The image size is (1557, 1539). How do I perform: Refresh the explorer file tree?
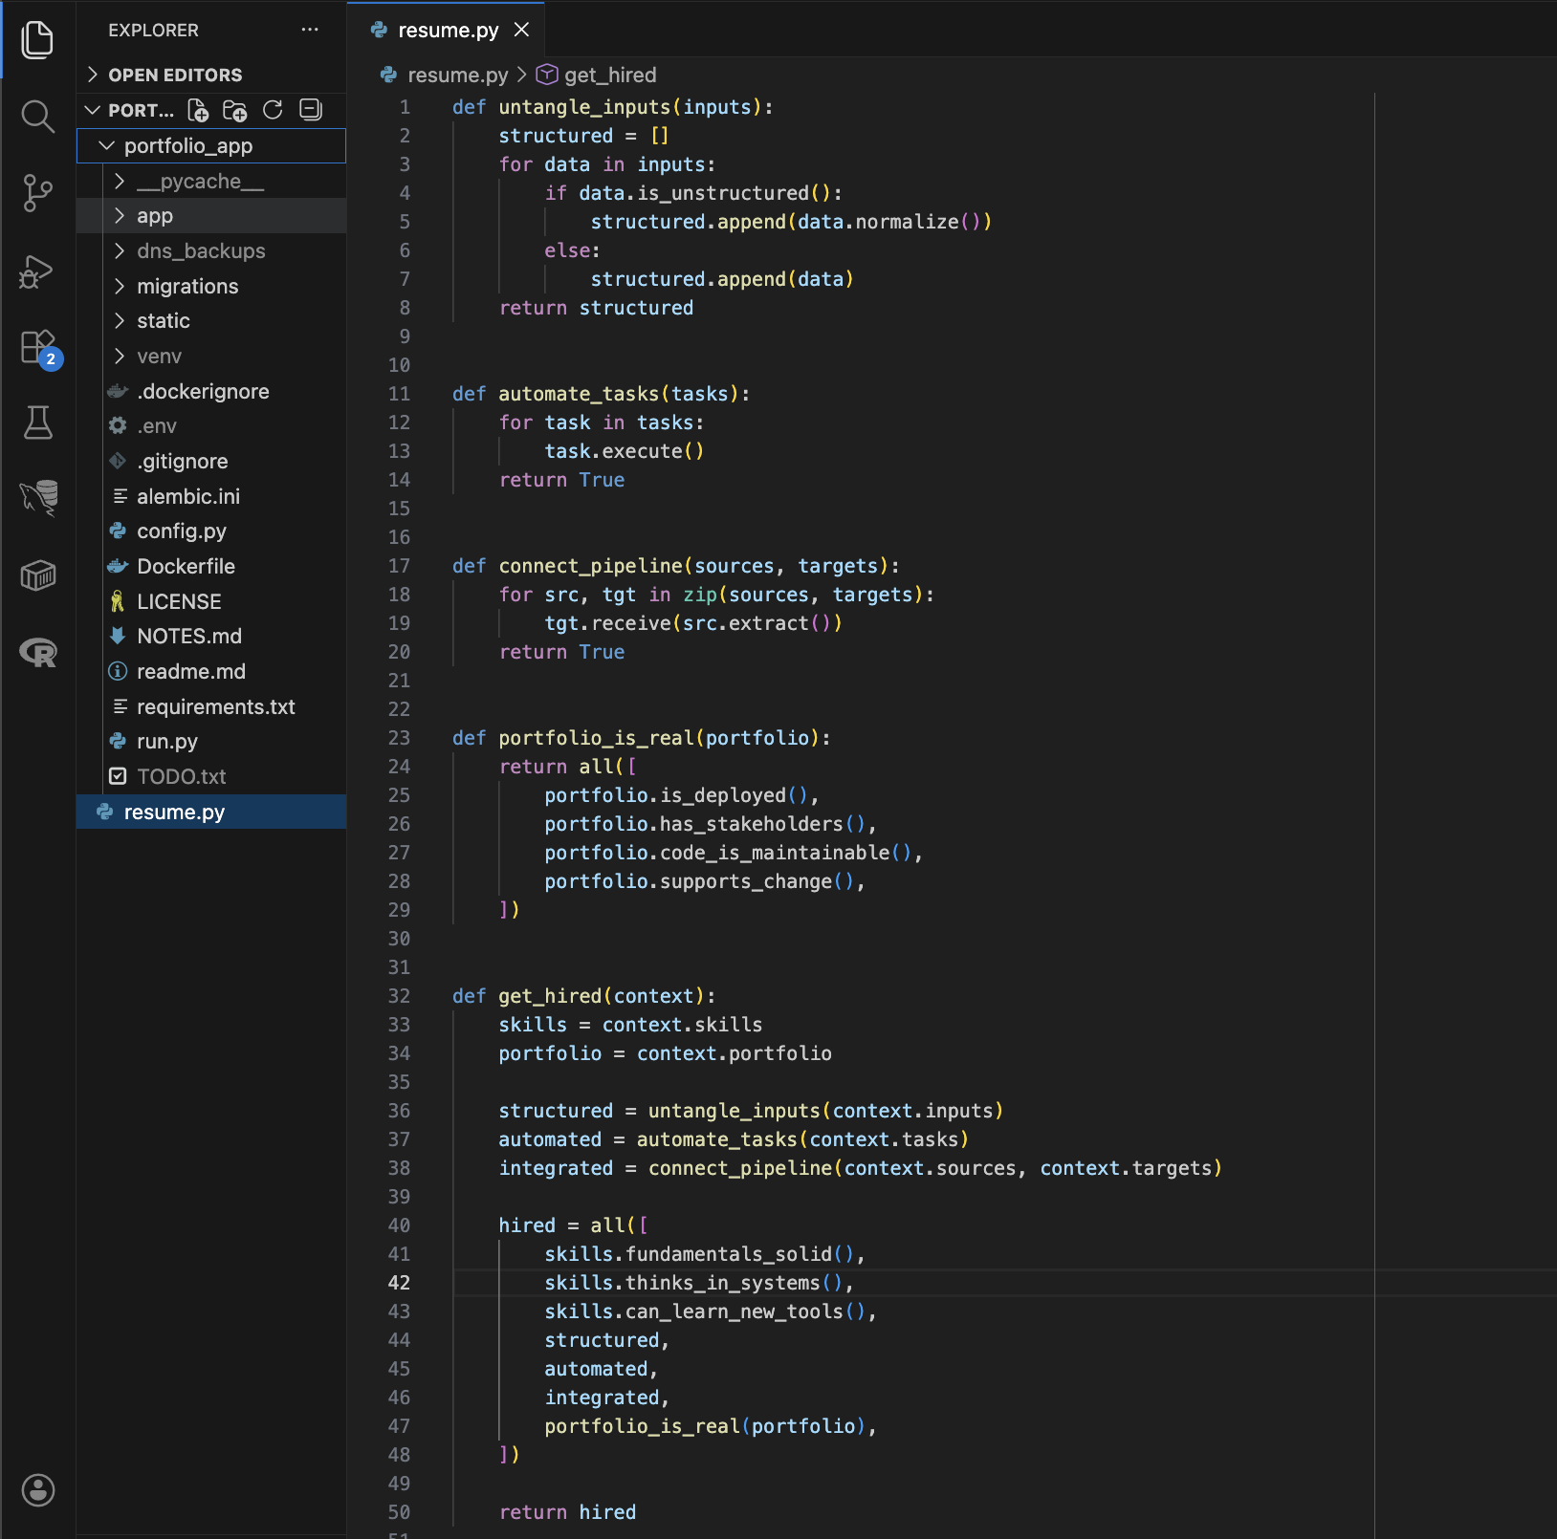coord(273,111)
